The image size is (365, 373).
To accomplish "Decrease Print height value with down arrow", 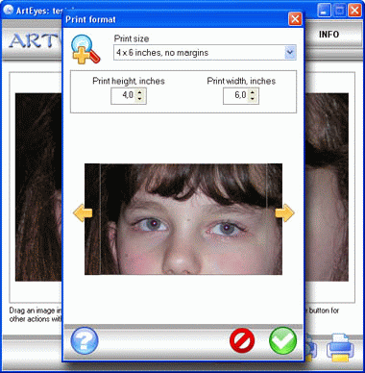I will (139, 99).
